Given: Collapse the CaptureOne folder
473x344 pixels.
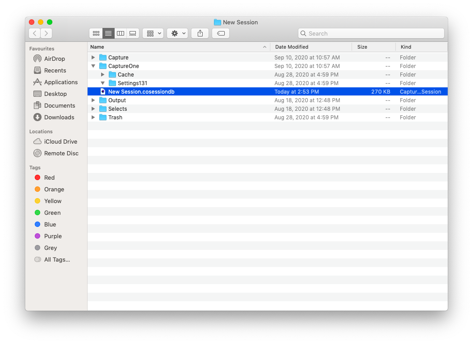Looking at the screenshot, I should (x=93, y=66).
